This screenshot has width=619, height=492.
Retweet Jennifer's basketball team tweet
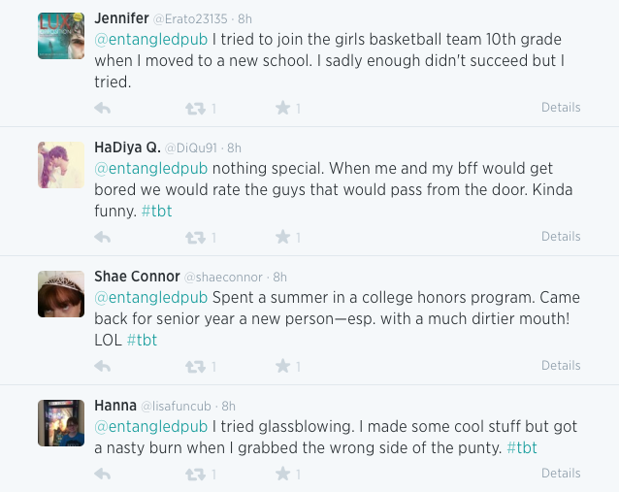(x=194, y=108)
